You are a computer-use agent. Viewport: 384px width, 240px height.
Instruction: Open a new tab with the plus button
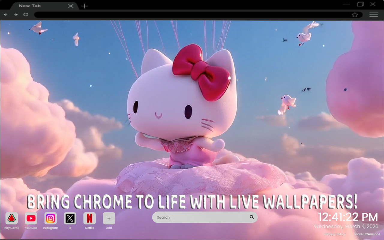85,6
